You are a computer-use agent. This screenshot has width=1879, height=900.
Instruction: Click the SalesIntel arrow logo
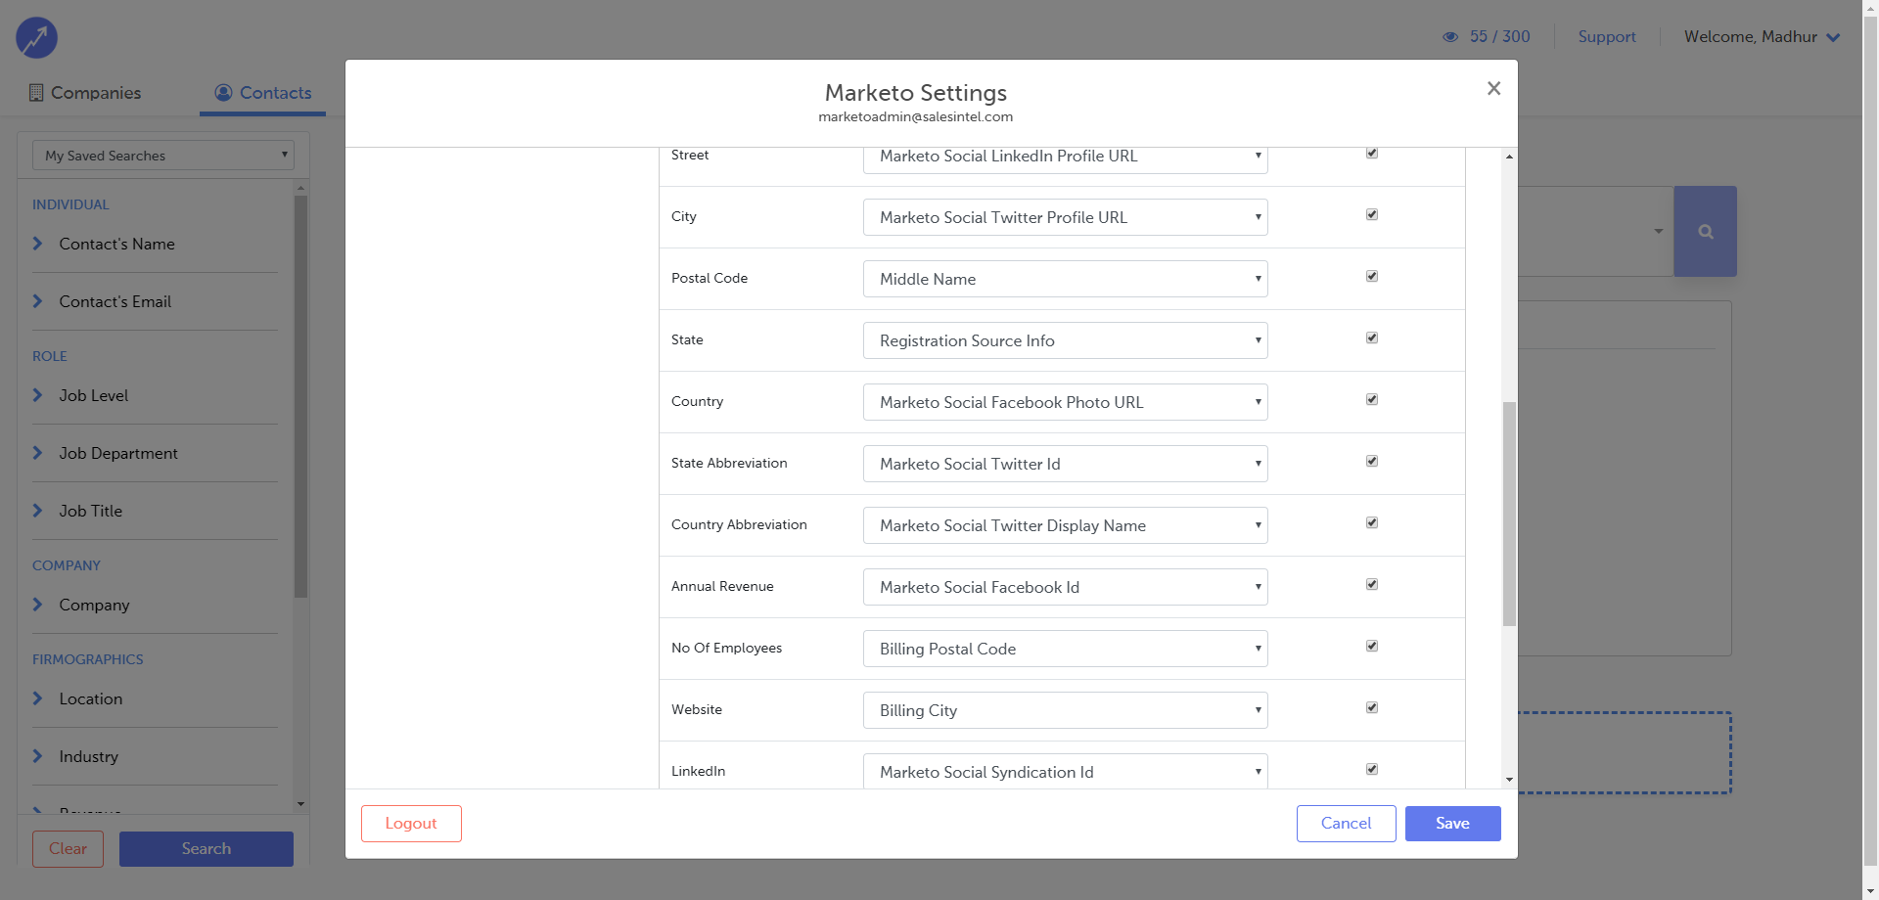click(x=36, y=38)
